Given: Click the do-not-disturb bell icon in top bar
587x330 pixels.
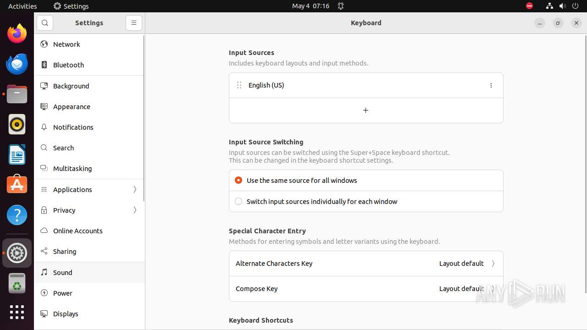Looking at the screenshot, I should (341, 6).
